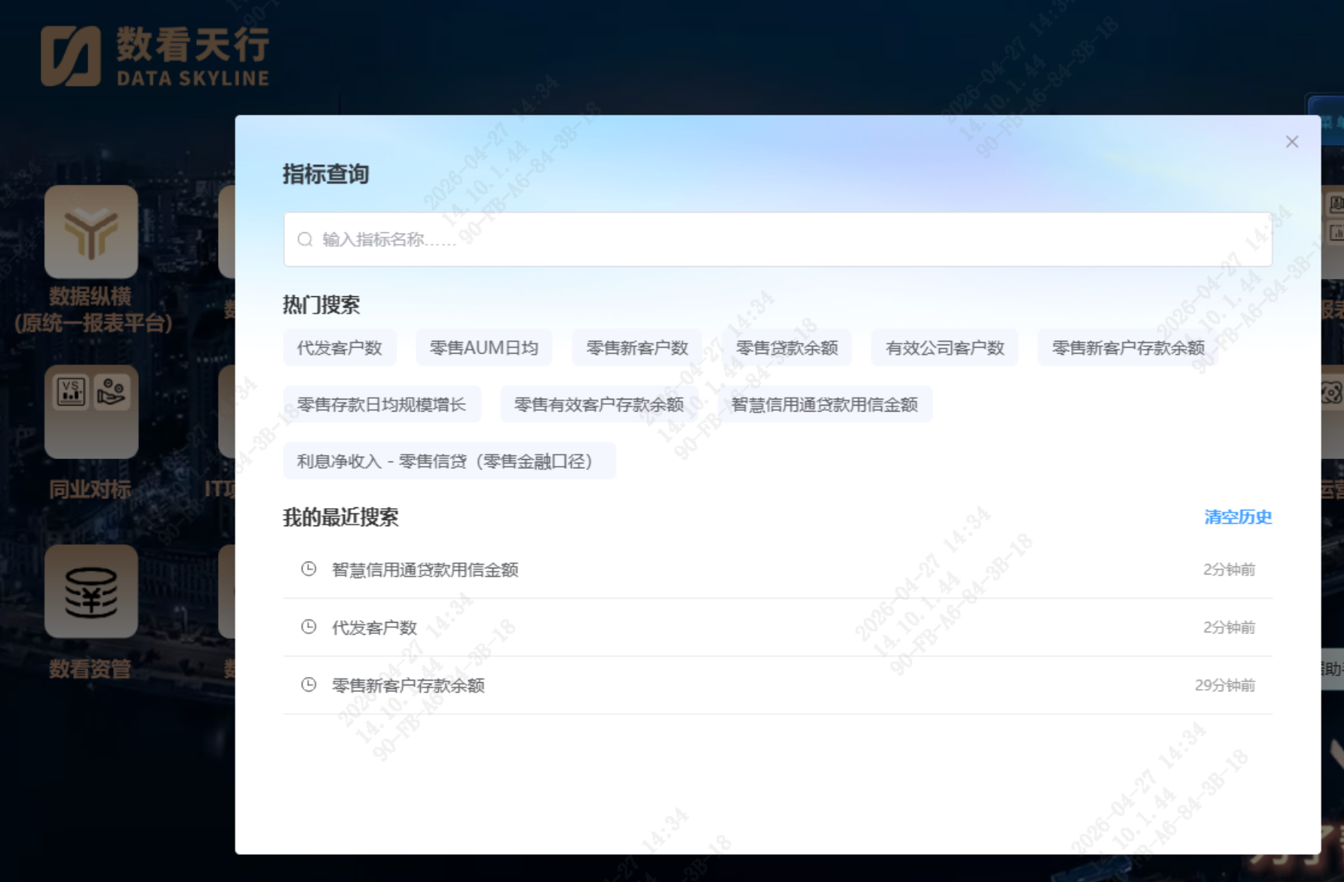Open 数据纵横 app icon in background

click(x=91, y=232)
